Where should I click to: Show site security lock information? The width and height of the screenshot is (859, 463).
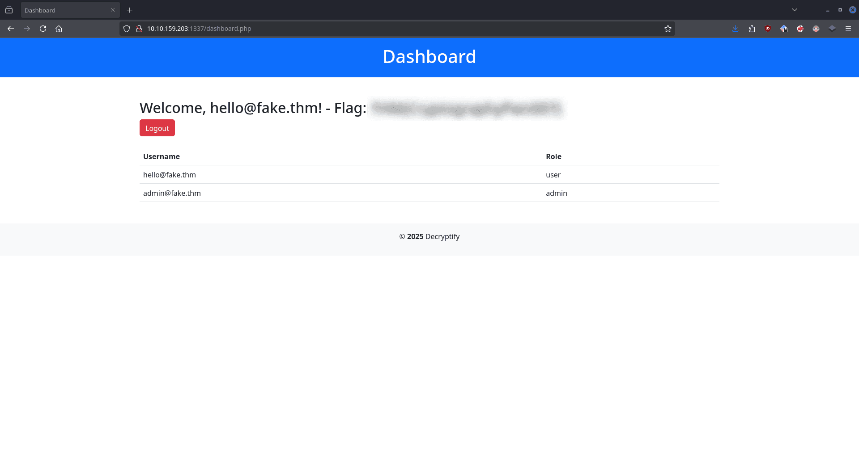pos(139,29)
